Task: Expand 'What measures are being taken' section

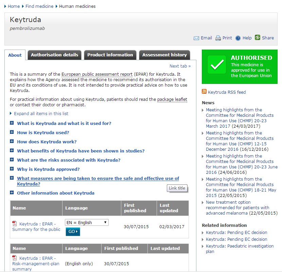Action: [12, 178]
